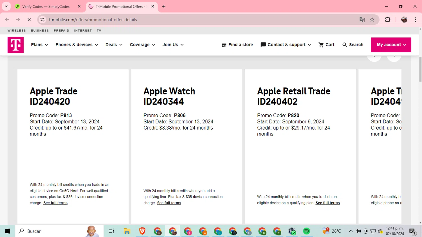Image resolution: width=422 pixels, height=237 pixels.
Task: Click "Start Date: September 9, 2024" text
Action: pos(291,122)
